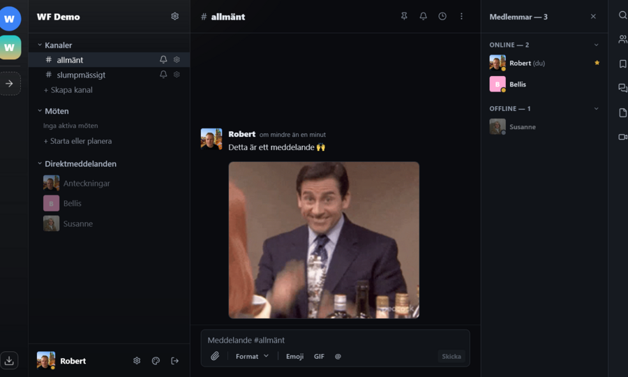Select Bellis in members list
This screenshot has height=377, width=628.
(x=544, y=84)
